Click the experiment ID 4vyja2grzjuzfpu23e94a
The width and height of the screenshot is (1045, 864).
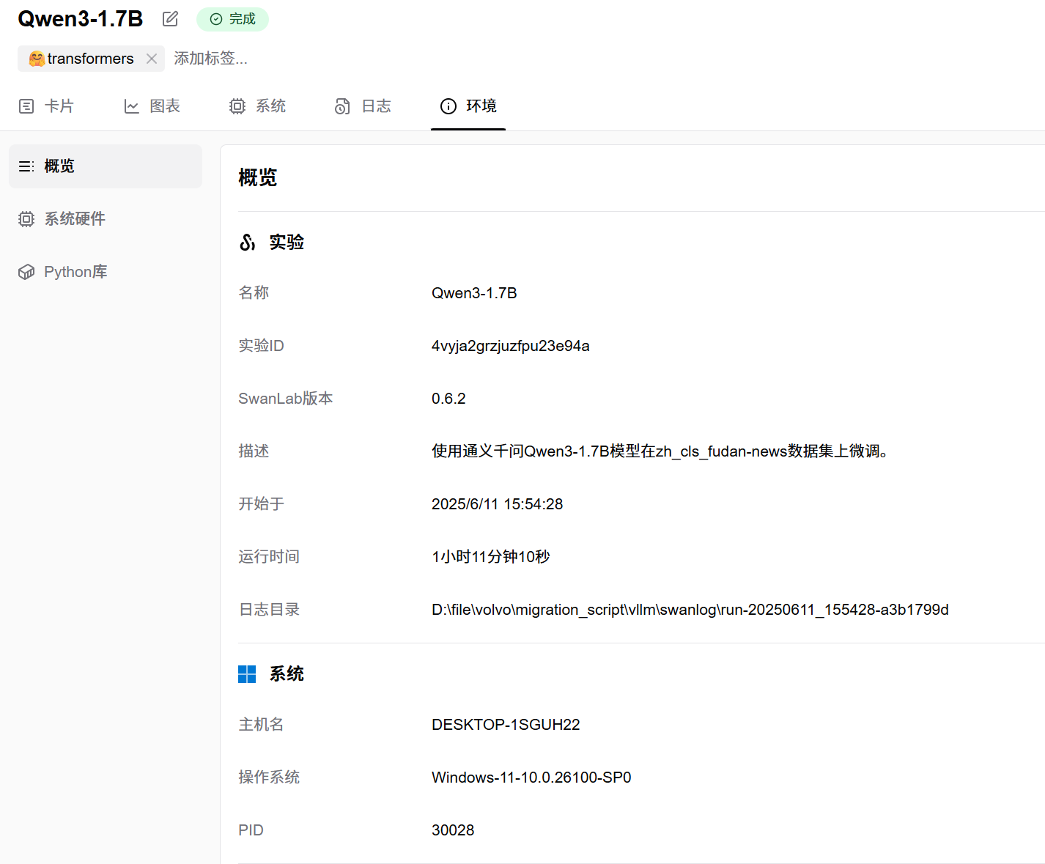pos(511,346)
